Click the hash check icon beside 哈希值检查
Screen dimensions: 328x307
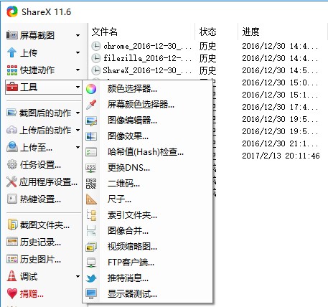91,152
